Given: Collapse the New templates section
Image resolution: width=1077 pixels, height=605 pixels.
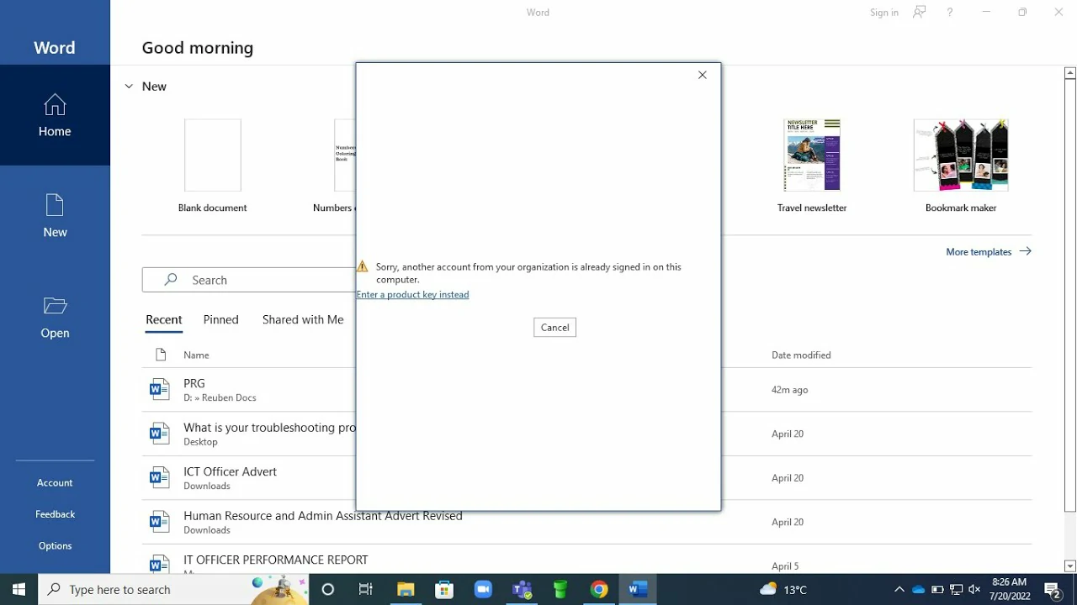Looking at the screenshot, I should (x=129, y=87).
